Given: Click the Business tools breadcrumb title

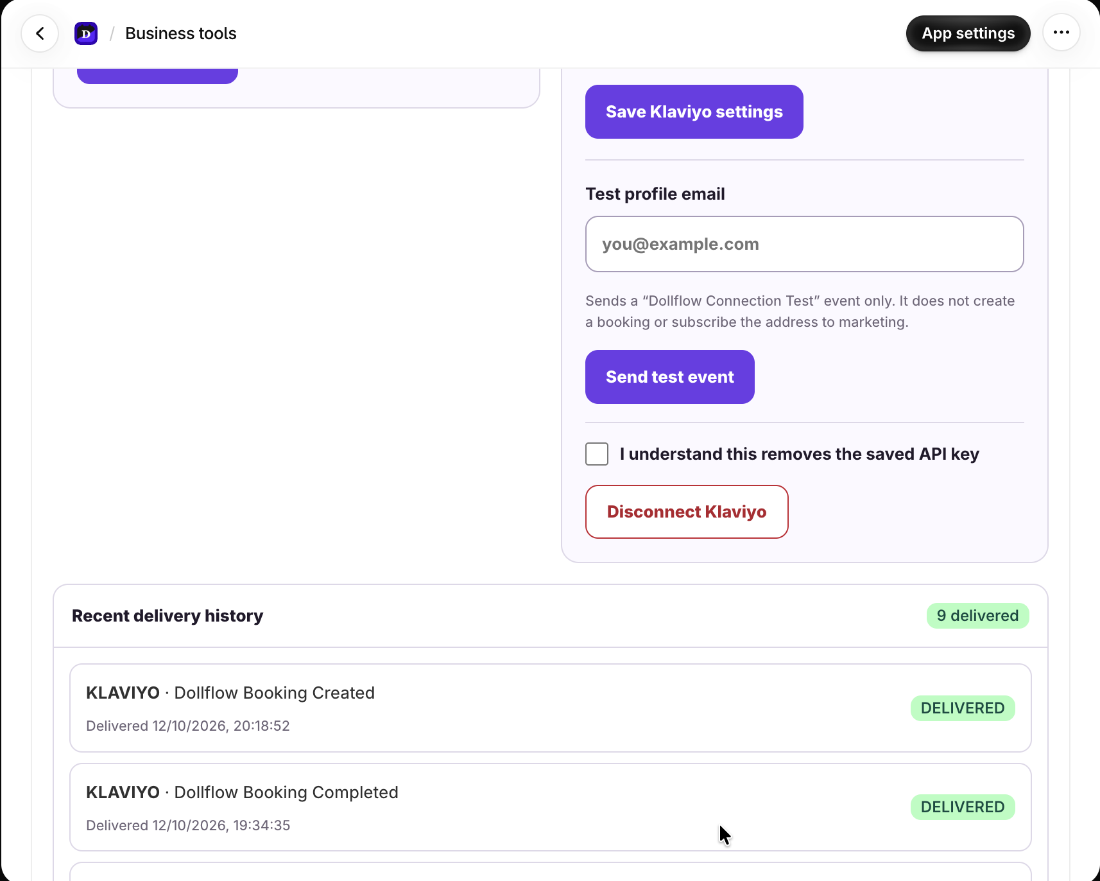Looking at the screenshot, I should [x=181, y=33].
